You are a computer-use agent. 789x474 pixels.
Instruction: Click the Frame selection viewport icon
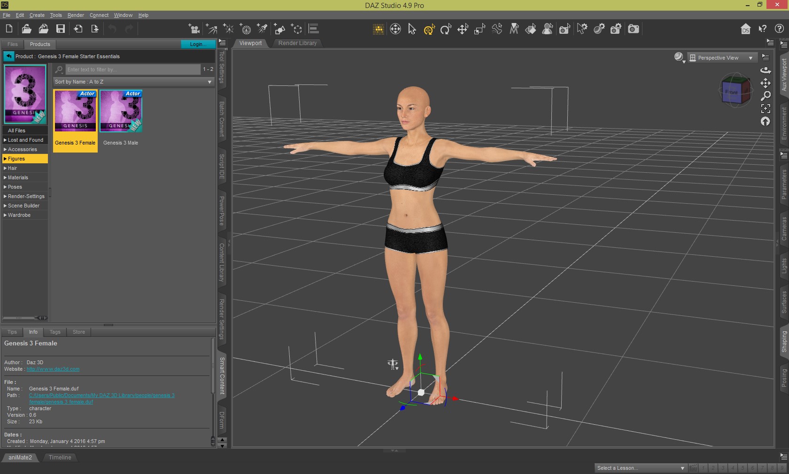(766, 109)
